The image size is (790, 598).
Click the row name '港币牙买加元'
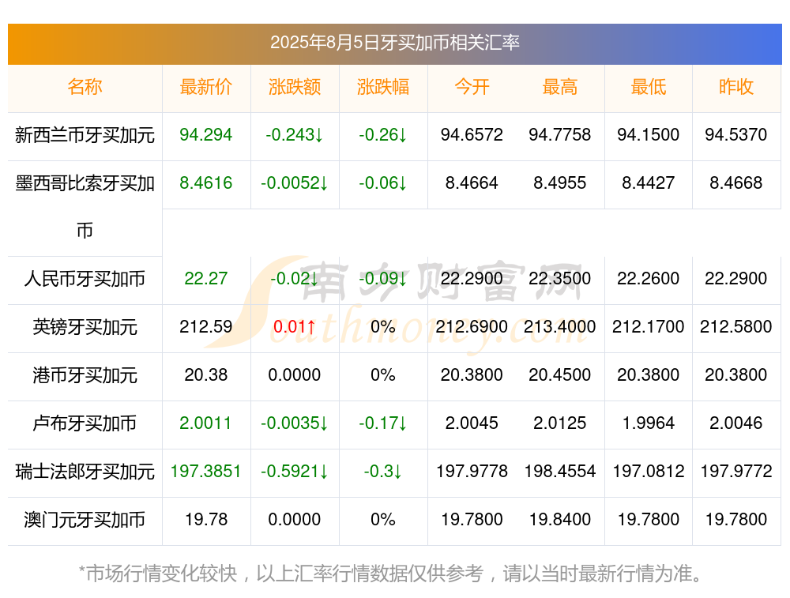pos(85,375)
